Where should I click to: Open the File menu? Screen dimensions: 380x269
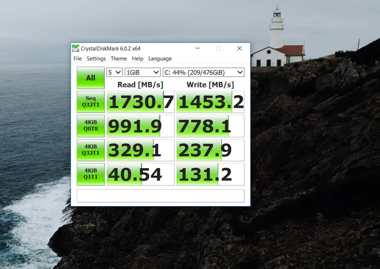click(x=77, y=59)
